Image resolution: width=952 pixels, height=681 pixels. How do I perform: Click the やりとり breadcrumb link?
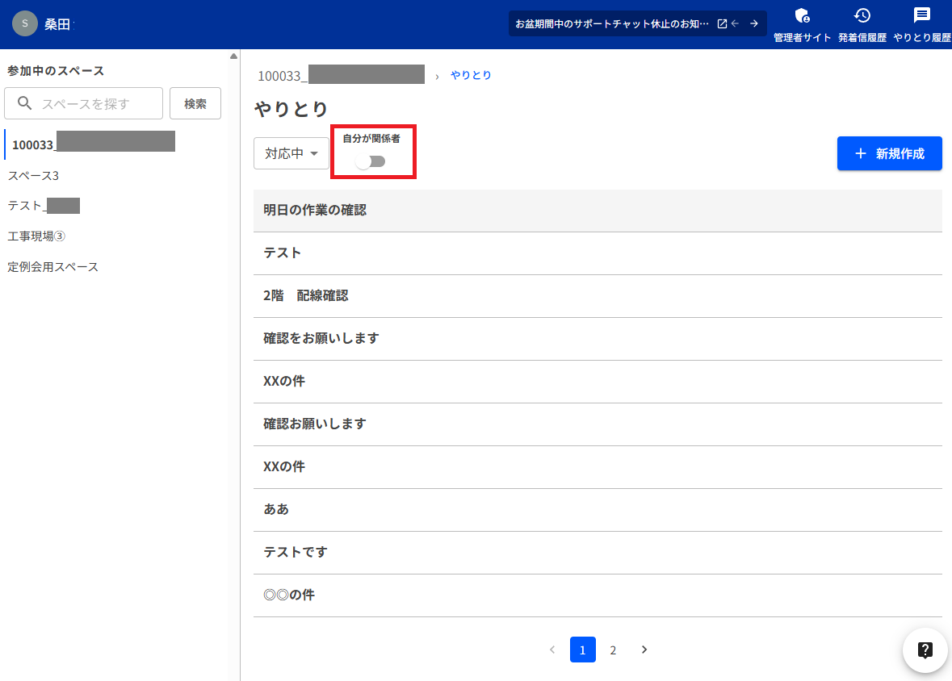tap(471, 74)
